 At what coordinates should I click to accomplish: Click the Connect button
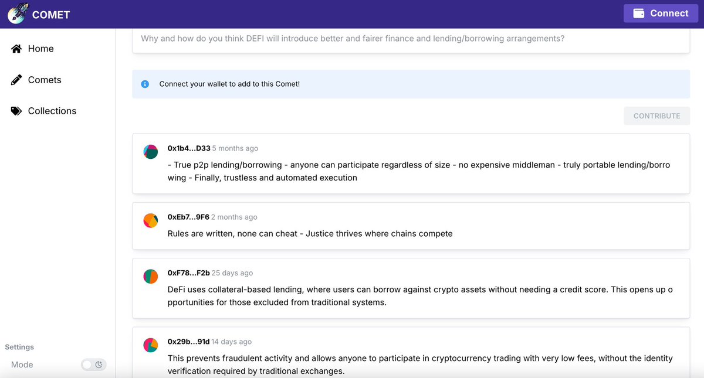pyautogui.click(x=661, y=13)
